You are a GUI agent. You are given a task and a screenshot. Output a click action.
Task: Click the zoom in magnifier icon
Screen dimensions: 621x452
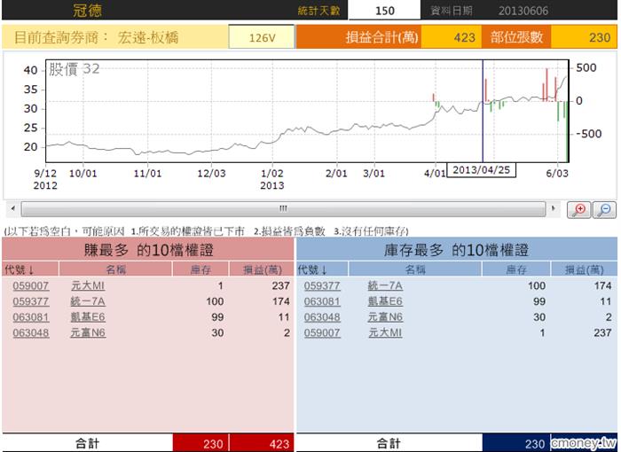(581, 210)
